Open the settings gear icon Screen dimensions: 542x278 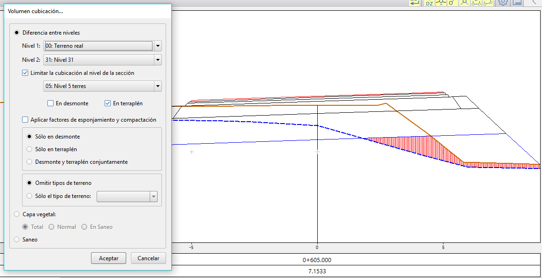pos(503,2)
